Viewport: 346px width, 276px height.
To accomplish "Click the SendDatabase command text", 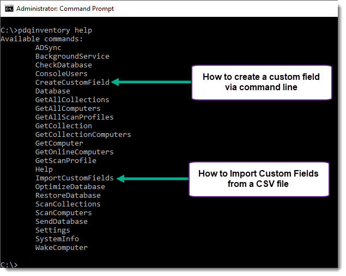I will (62, 222).
